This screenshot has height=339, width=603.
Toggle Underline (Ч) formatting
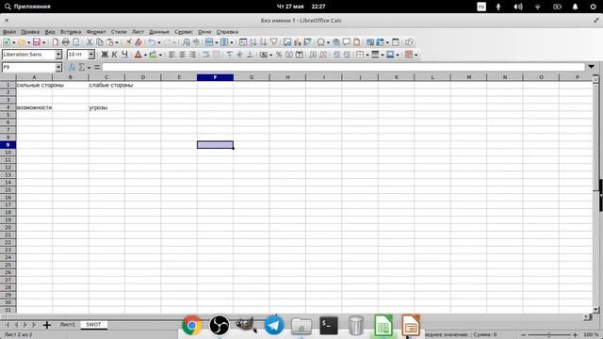click(124, 55)
